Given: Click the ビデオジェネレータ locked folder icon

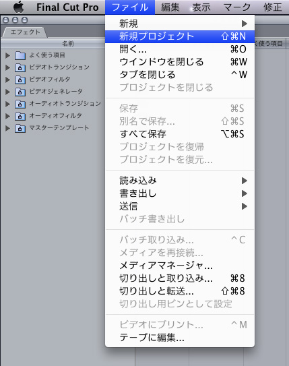Looking at the screenshot, I should pos(20,92).
